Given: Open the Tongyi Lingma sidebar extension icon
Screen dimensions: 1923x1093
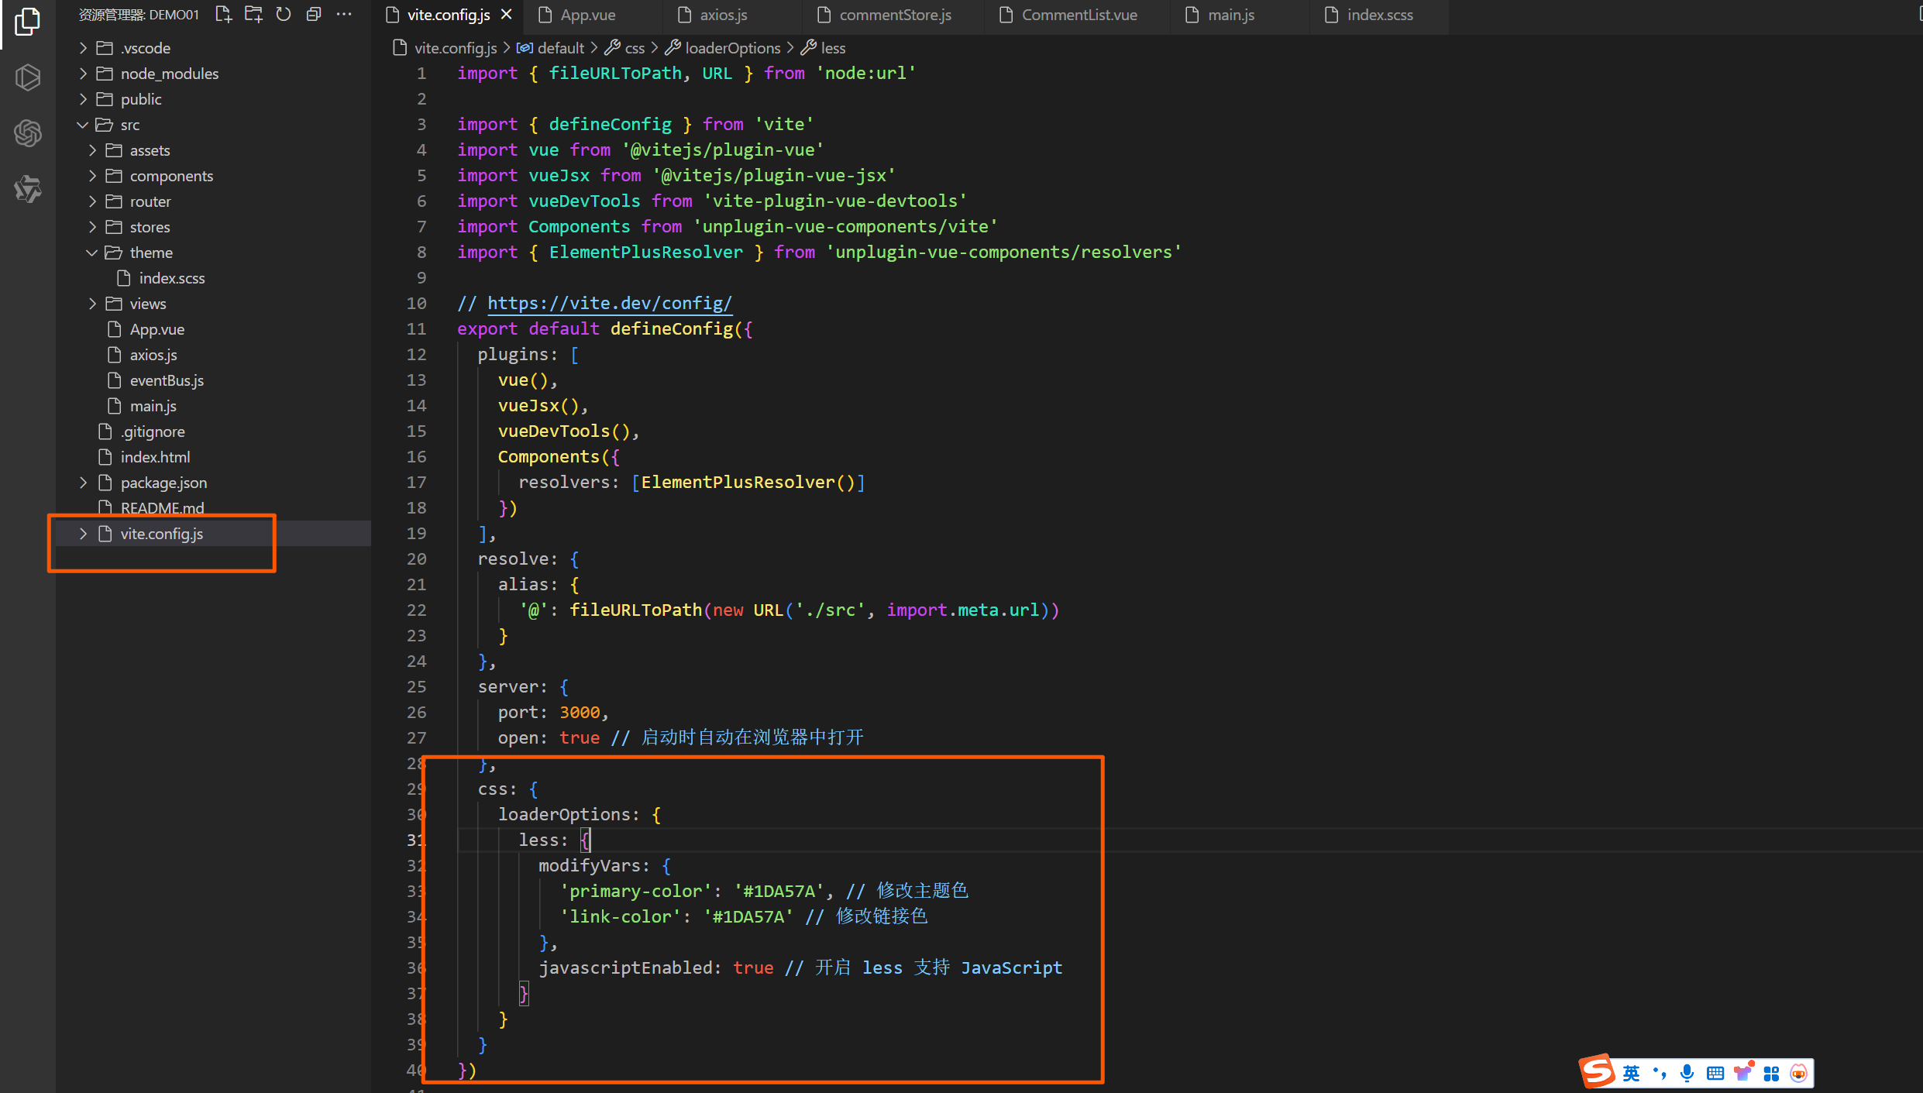Looking at the screenshot, I should point(27,189).
